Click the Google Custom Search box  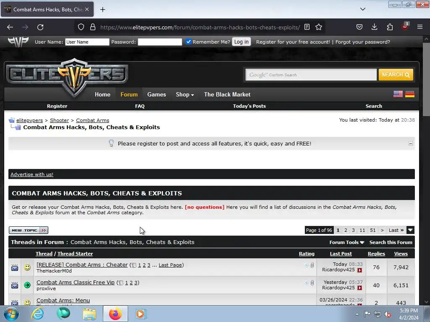coord(311,75)
